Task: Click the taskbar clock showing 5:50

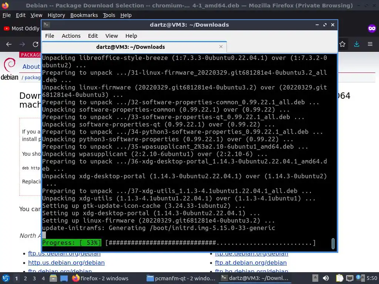Action: click(372, 278)
